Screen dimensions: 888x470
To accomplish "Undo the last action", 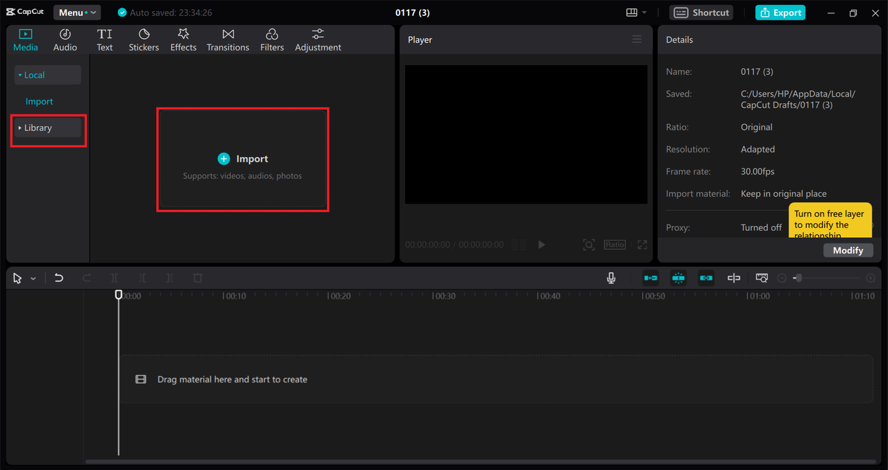I will [59, 278].
